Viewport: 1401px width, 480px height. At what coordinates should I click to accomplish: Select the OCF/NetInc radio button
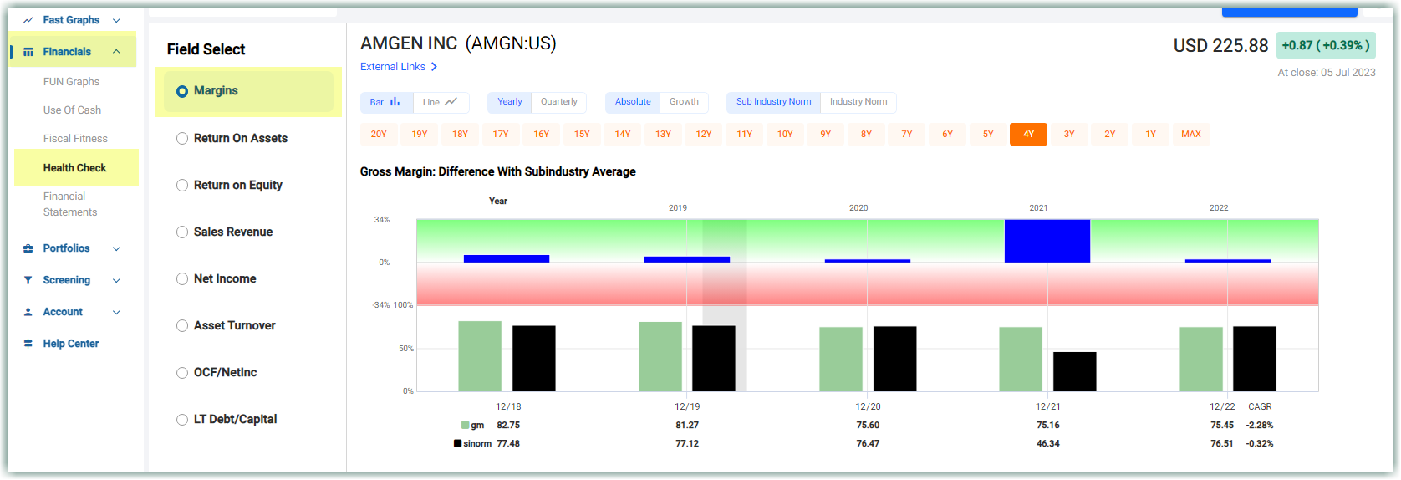[x=182, y=373]
